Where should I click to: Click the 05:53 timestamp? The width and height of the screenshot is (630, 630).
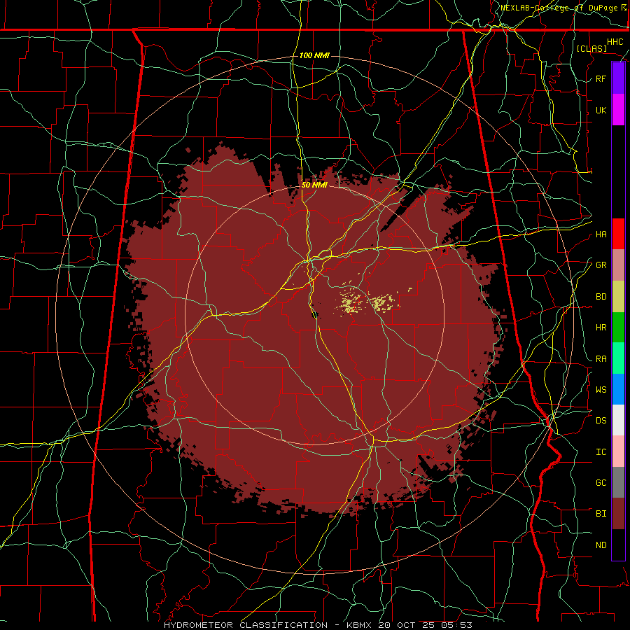pos(458,625)
